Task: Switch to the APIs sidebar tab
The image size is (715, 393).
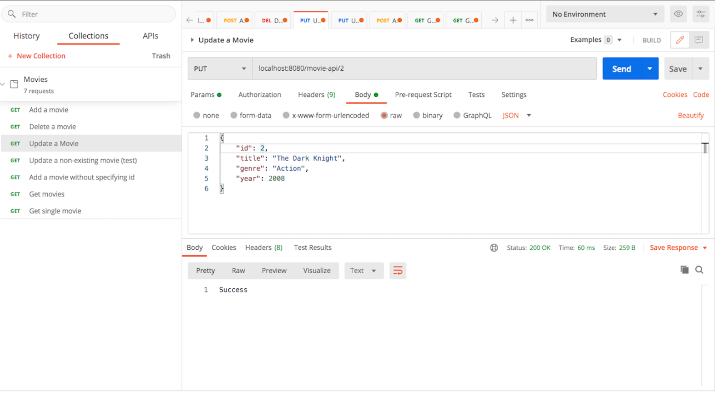Action: 150,36
